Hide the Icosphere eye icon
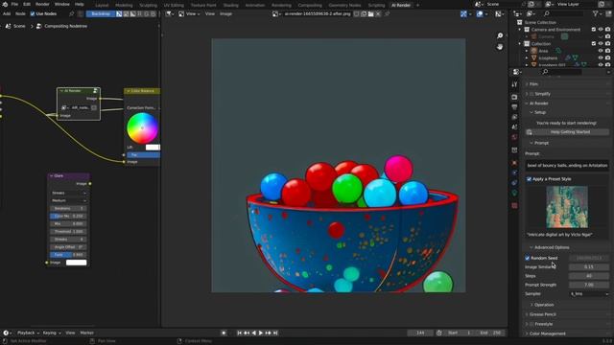614x345 pixels. click(x=601, y=57)
